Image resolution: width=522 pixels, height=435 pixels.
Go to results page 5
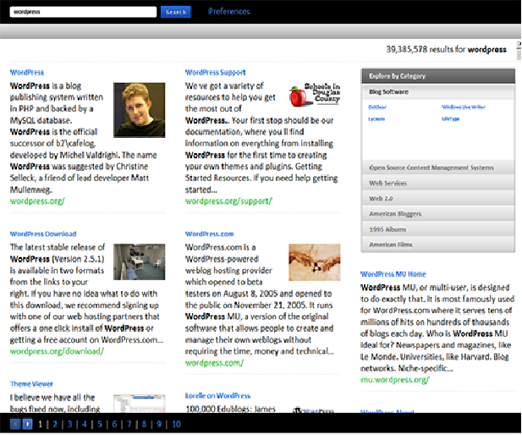[x=100, y=424]
